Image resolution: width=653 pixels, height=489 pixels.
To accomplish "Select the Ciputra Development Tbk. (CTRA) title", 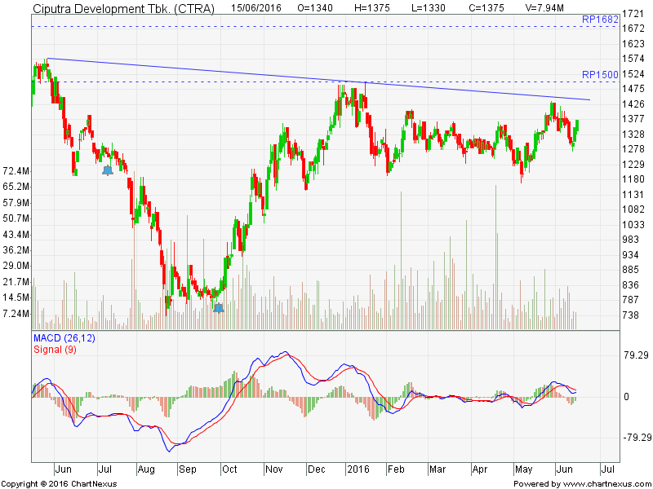I will point(124,8).
